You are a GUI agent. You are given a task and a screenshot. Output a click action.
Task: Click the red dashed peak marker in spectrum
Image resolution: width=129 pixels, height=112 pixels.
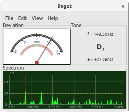point(25,90)
